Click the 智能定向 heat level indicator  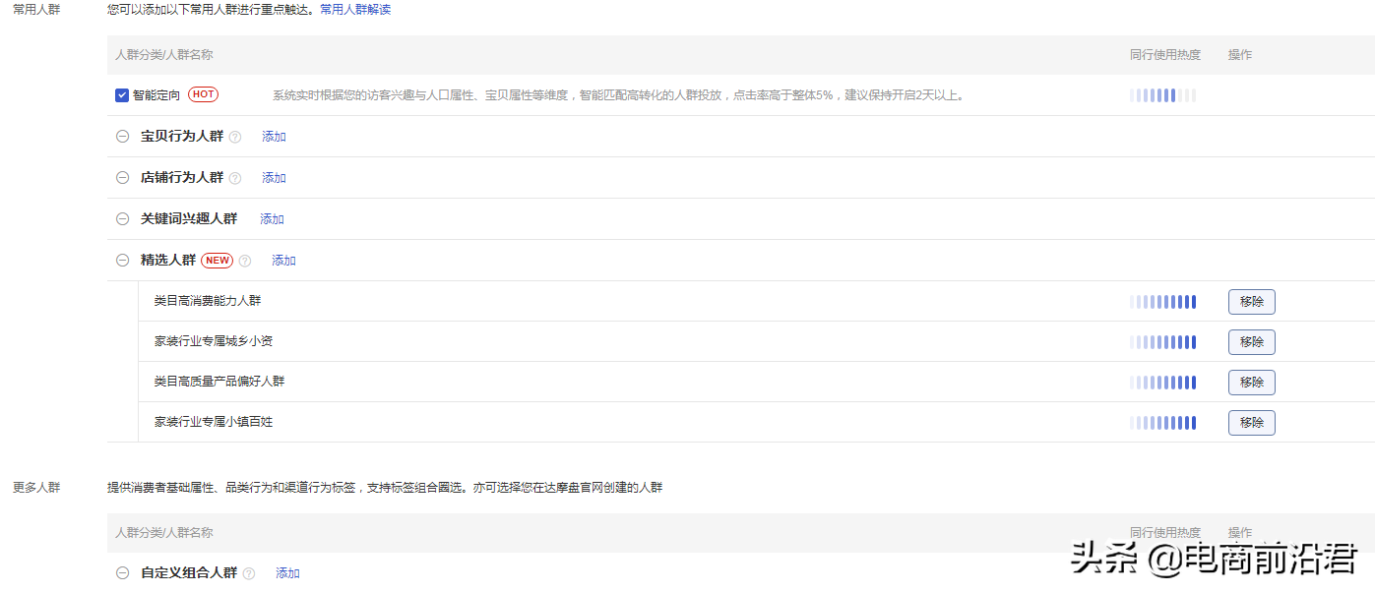pyautogui.click(x=1162, y=94)
